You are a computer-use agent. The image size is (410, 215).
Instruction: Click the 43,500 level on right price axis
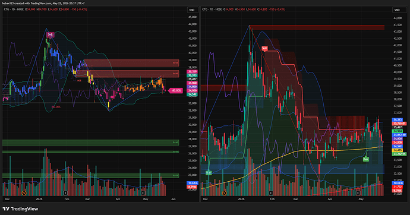coord(397,25)
